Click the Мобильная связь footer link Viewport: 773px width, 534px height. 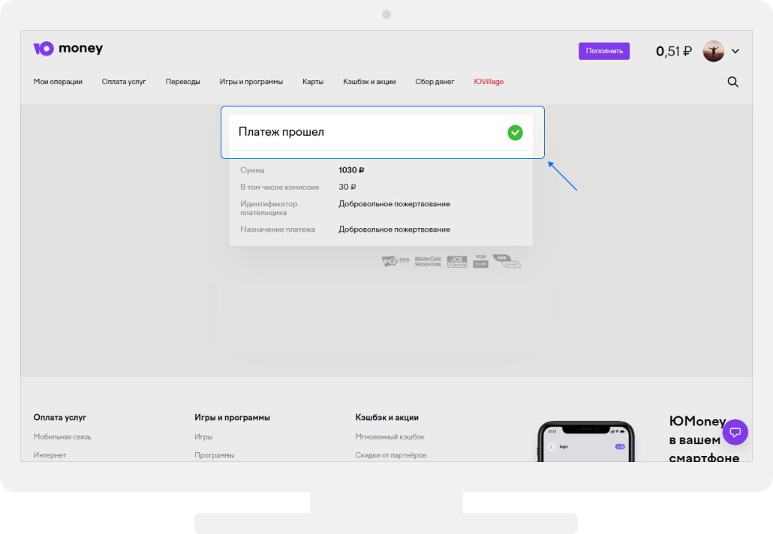(62, 436)
